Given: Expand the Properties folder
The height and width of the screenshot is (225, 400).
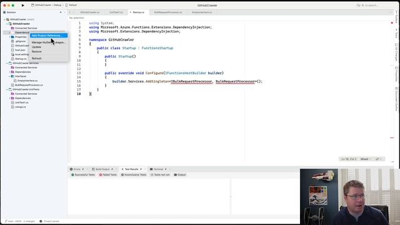Looking at the screenshot, I should point(10,37).
